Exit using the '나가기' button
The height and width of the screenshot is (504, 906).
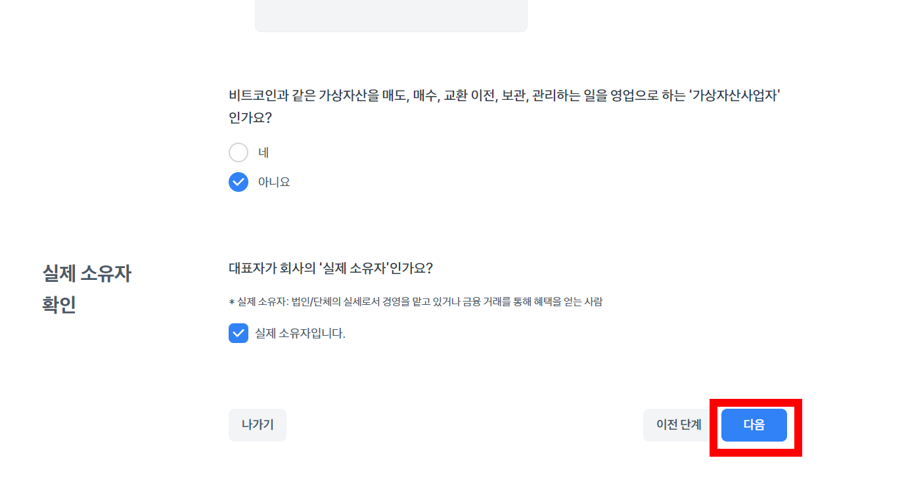(x=258, y=425)
